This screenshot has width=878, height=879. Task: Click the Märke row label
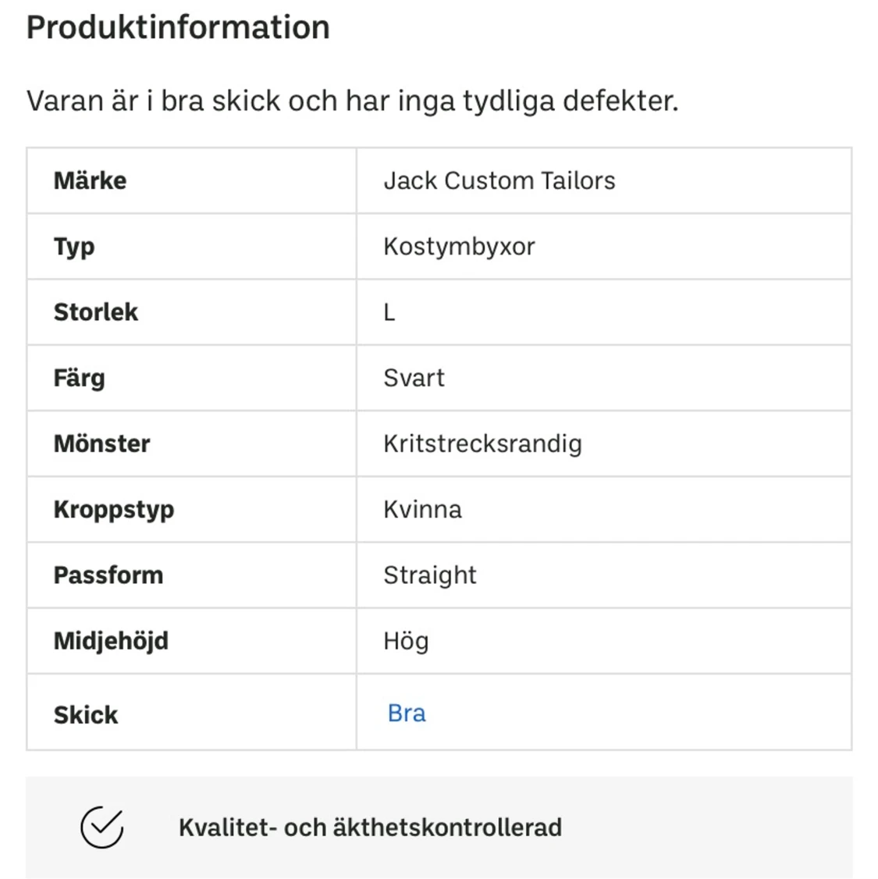pyautogui.click(x=90, y=180)
